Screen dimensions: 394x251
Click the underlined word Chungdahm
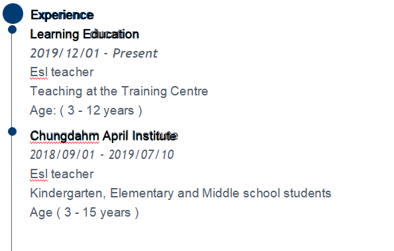65,136
